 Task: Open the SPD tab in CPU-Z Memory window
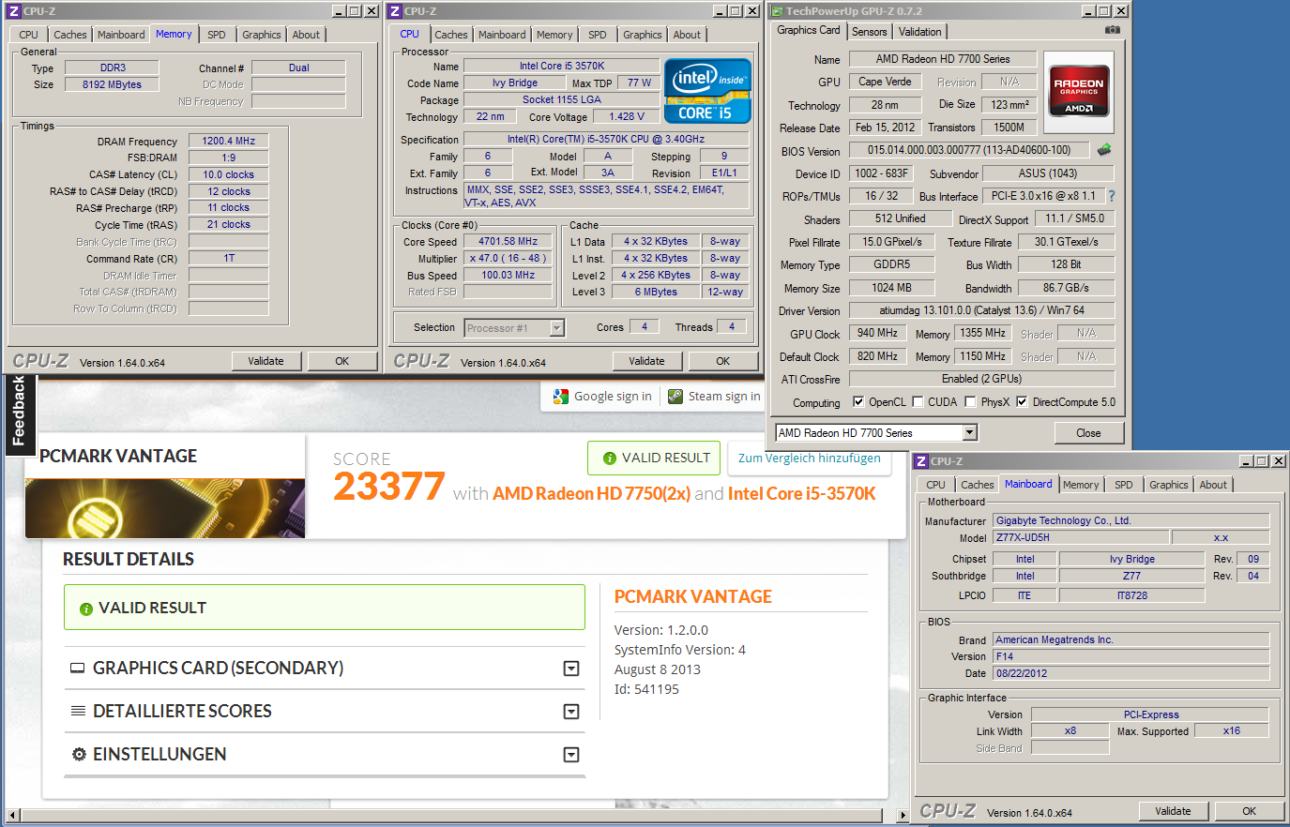click(217, 35)
